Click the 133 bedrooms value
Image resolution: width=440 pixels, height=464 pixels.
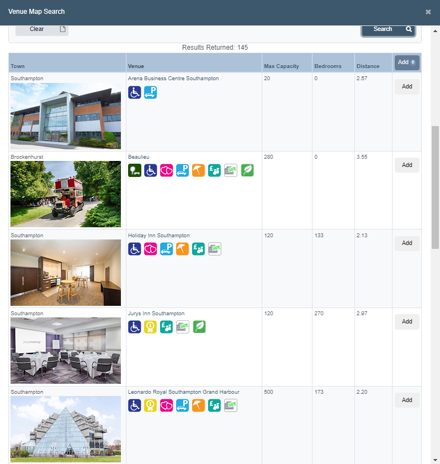319,236
